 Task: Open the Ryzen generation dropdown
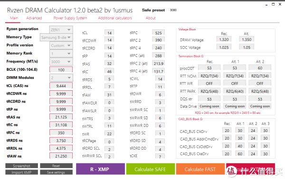[61, 29]
